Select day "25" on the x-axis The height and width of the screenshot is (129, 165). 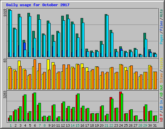(126, 125)
